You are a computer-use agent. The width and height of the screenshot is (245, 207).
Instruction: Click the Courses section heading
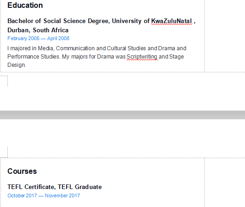tap(22, 172)
